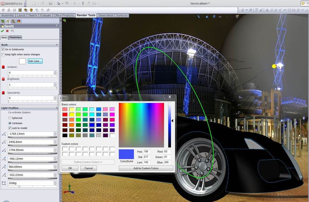This screenshot has height=202, width=309.
Task: Click the Print icon in the top toolbar
Action: coord(58,3)
